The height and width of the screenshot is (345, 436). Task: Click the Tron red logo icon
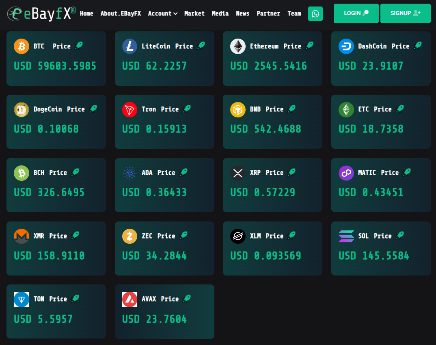coord(130,110)
